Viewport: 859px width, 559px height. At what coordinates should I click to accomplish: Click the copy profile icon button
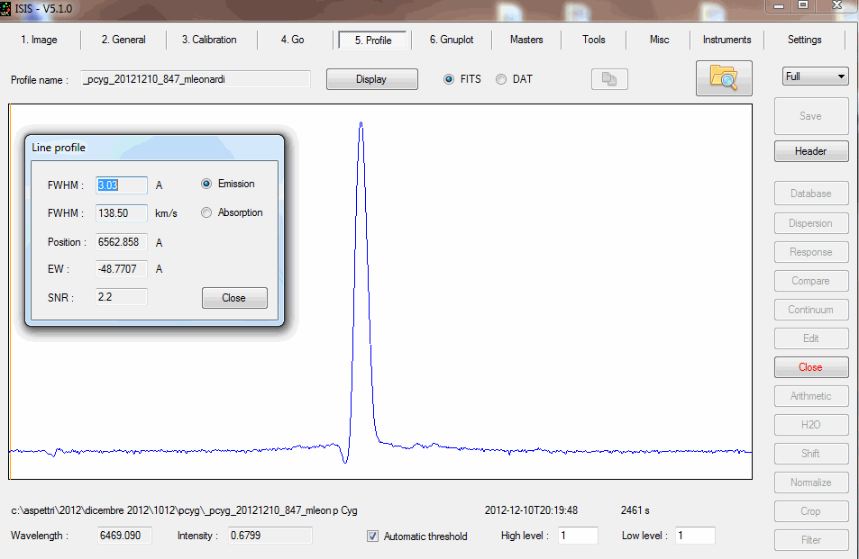[x=609, y=79]
